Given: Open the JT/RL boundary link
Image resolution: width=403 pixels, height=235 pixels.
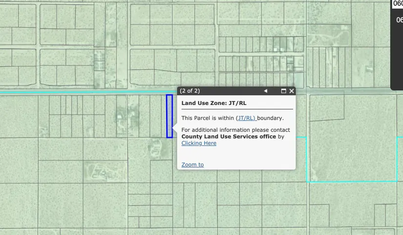Looking at the screenshot, I should click(246, 118).
